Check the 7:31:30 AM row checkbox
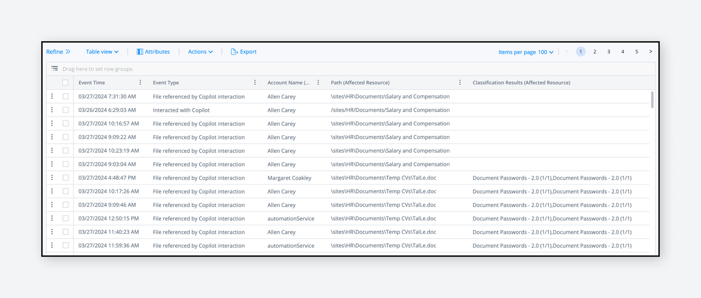Image resolution: width=701 pixels, height=298 pixels. [x=65, y=96]
